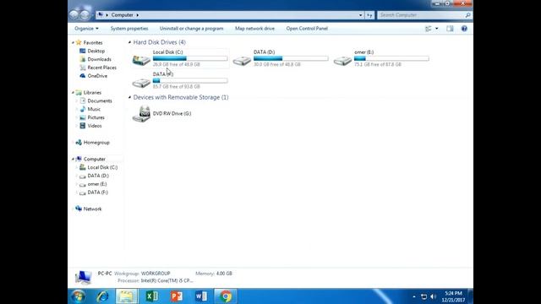541x304 pixels.
Task: Change view with the views icon
Action: pos(429,29)
